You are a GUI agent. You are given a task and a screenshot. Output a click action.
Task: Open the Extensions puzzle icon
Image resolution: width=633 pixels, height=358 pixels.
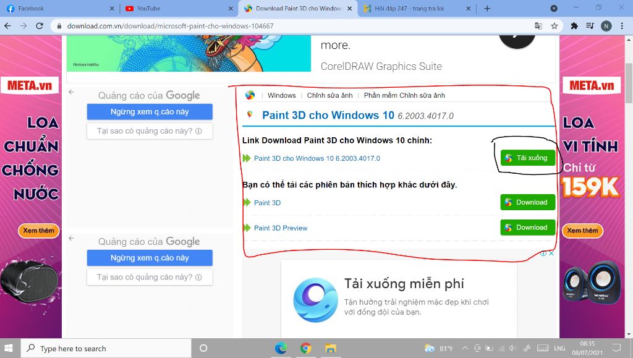574,26
